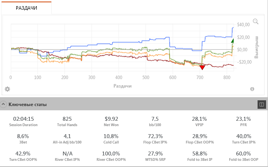The image size is (268, 167).
Task: Select the VPIP 28,1% stat
Action: point(200,121)
